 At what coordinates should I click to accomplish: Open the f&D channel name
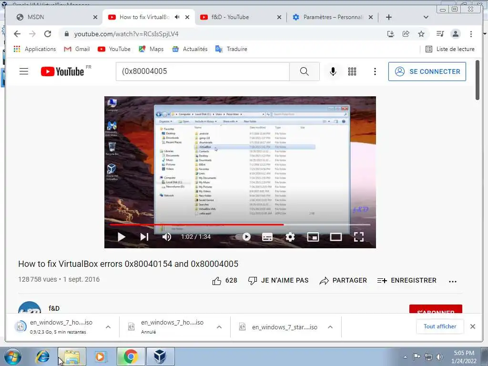(x=54, y=308)
